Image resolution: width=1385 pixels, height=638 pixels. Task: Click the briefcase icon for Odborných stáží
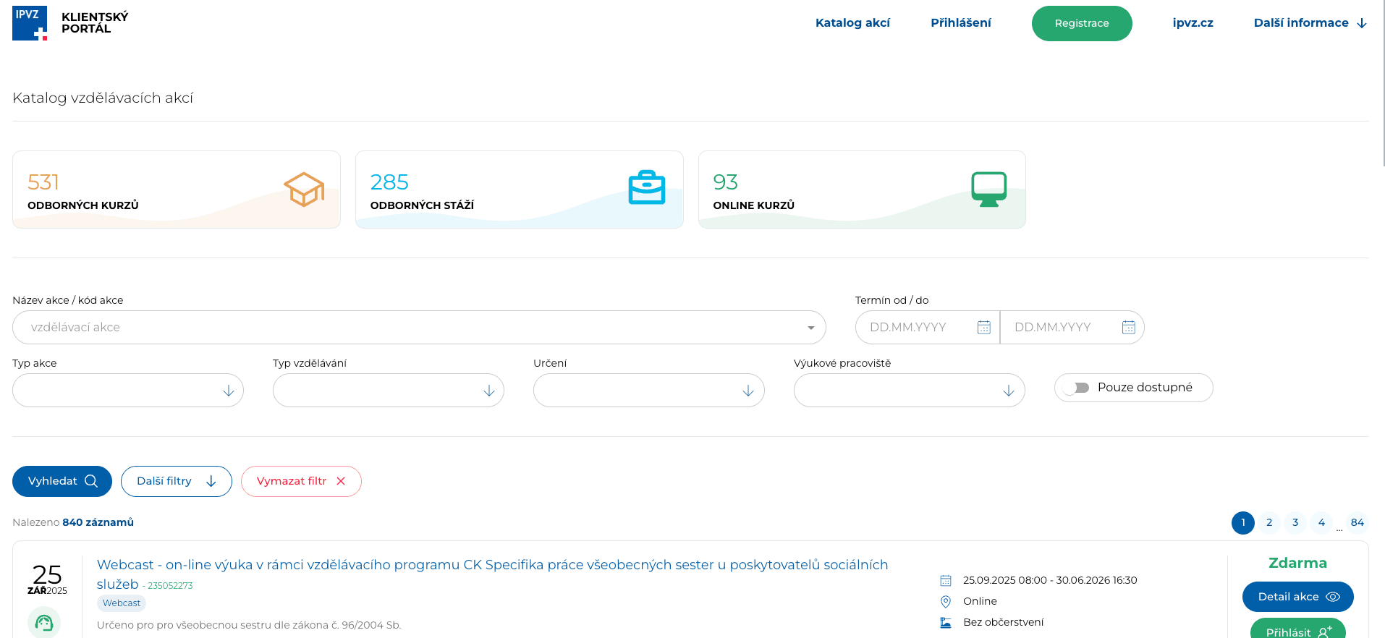(x=646, y=188)
